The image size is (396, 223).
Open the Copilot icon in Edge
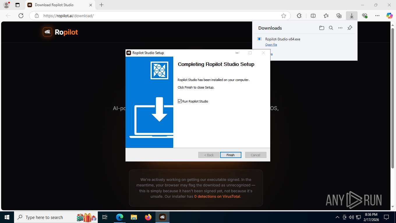point(390,16)
